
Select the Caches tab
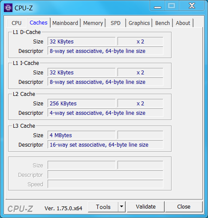pos(39,23)
